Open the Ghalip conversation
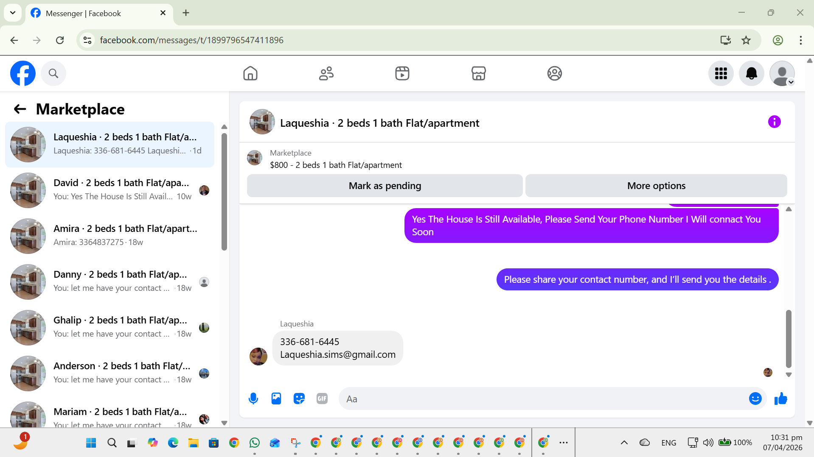Screen dimensions: 814x457 tap(109, 328)
